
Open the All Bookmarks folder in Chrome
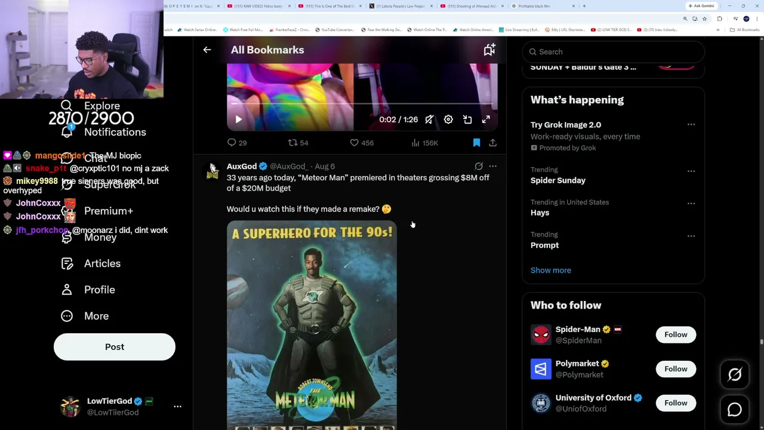[745, 30]
